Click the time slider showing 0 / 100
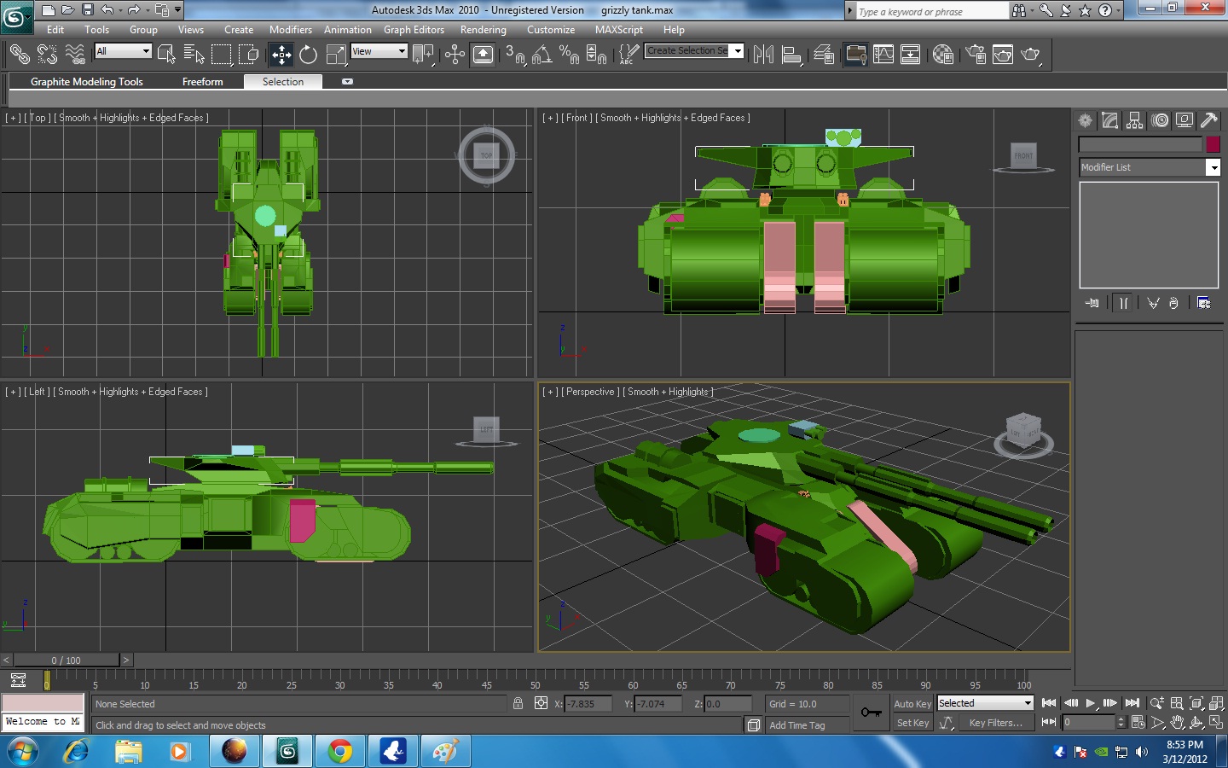The width and height of the screenshot is (1228, 768). click(x=67, y=660)
